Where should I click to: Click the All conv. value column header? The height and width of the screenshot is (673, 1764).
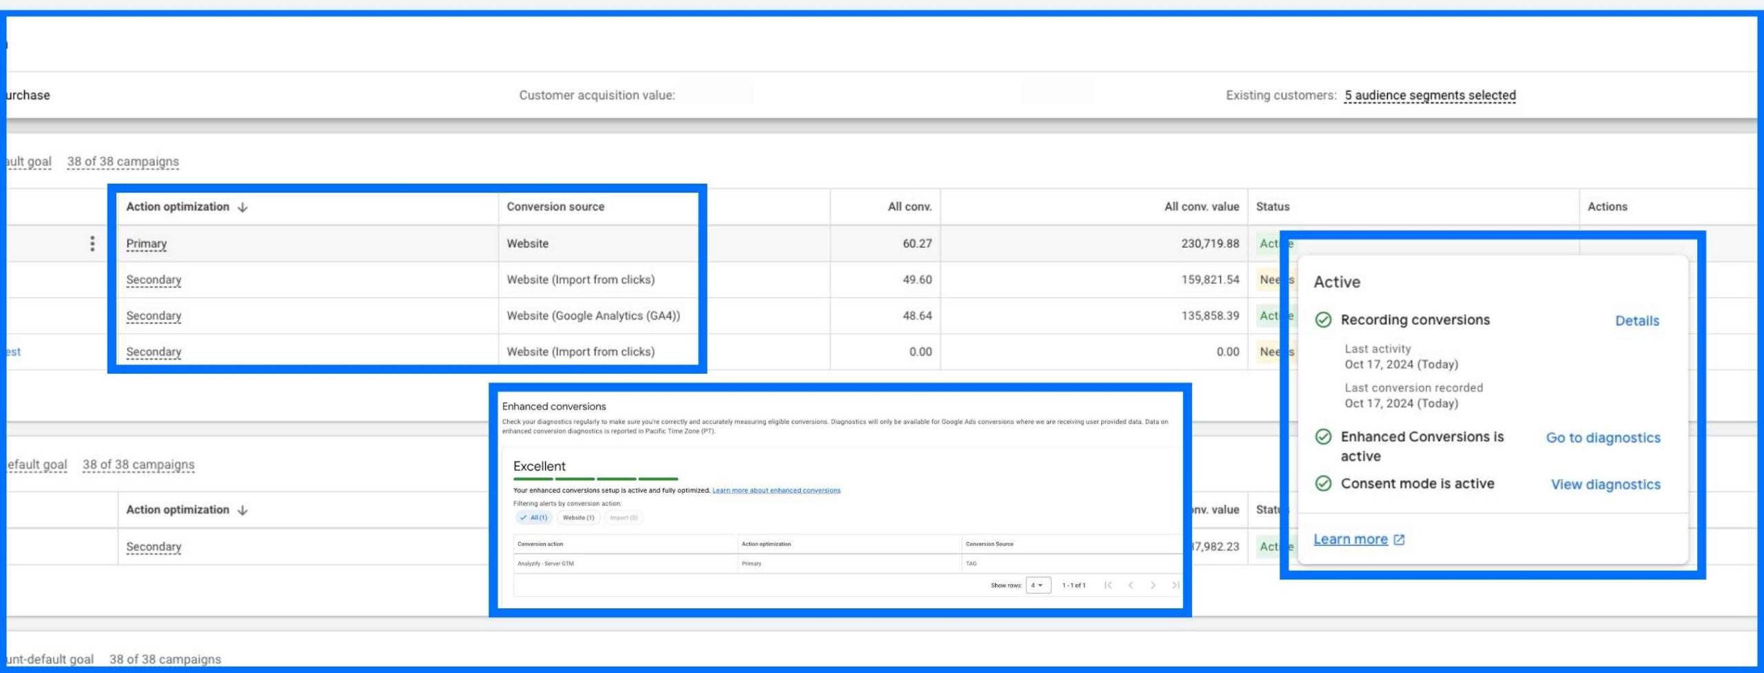[1201, 206]
